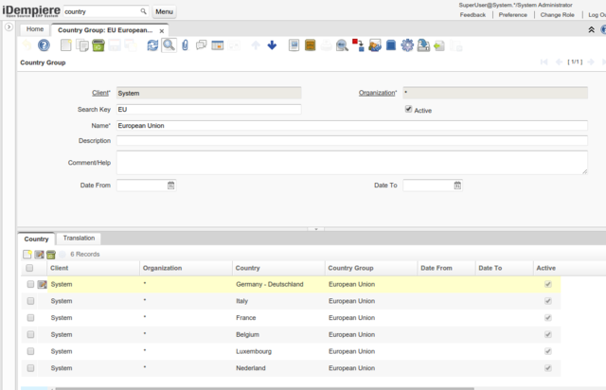The image size is (606, 390).
Task: Open the Home tab
Action: tap(35, 29)
